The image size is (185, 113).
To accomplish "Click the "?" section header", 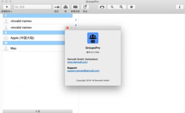I will point(38,16).
